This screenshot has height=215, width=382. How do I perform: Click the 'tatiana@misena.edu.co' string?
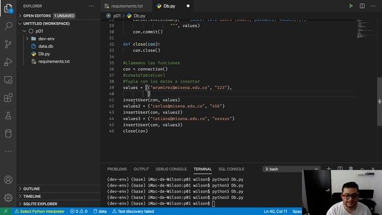(179, 118)
